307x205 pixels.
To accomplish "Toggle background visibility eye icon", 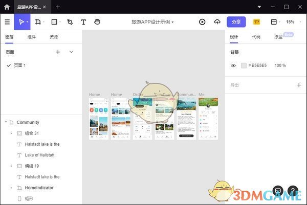I will coord(233,65).
